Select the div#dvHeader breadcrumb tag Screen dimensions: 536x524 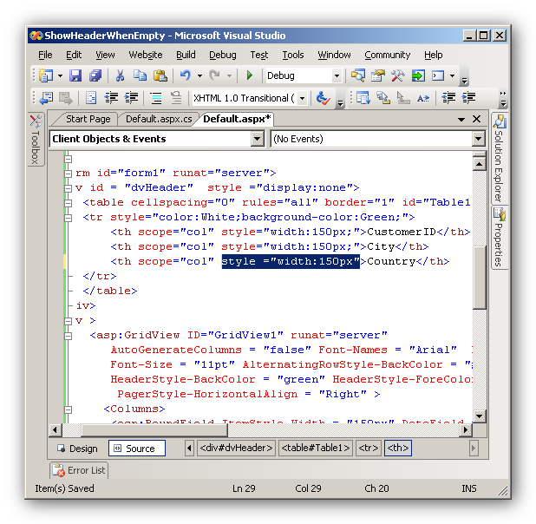(x=236, y=449)
